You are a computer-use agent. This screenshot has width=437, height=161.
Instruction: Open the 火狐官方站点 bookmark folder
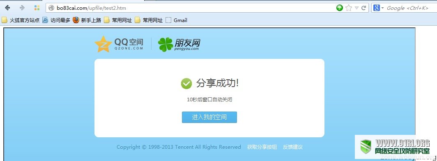(21, 20)
